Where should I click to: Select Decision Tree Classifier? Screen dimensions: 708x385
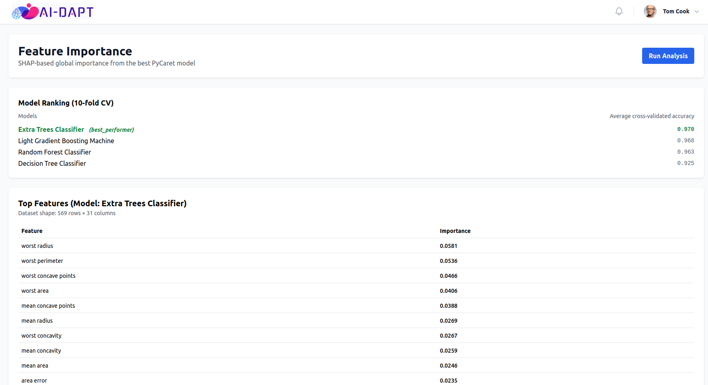tap(52, 163)
